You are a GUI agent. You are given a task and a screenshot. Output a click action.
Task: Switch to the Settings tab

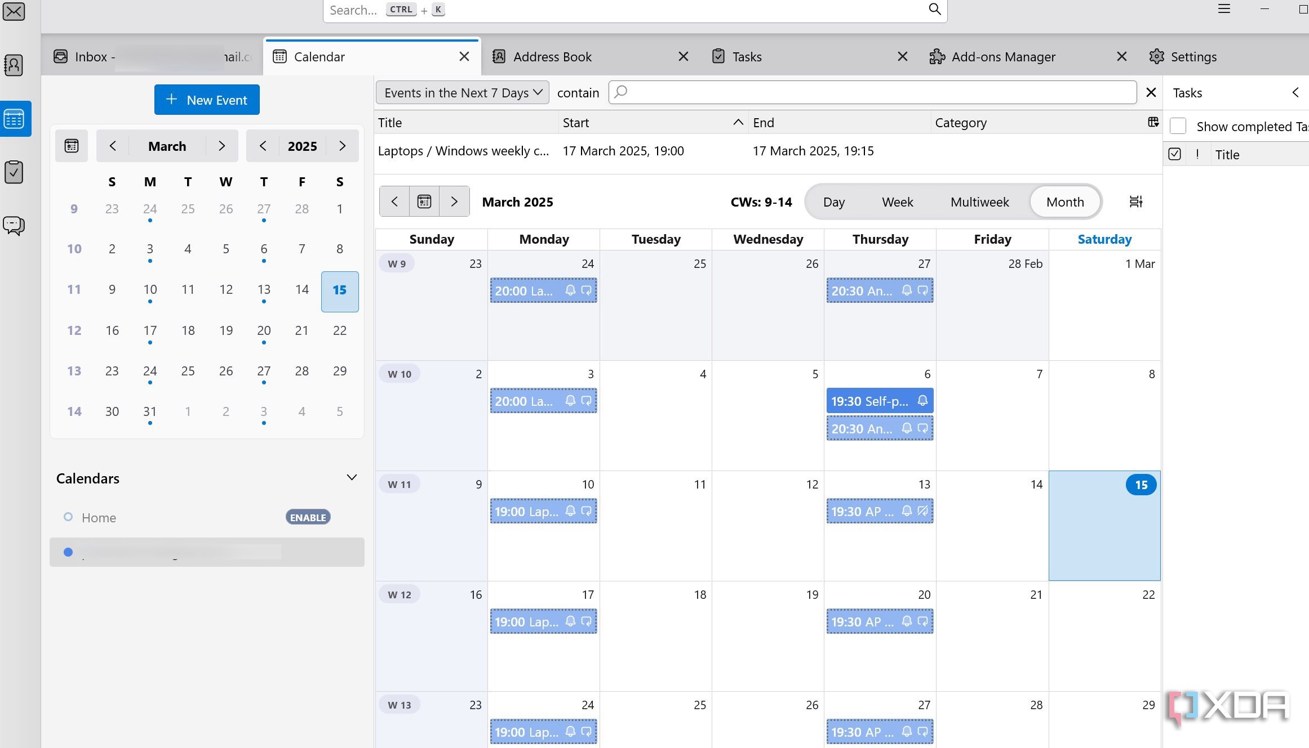[x=1193, y=57]
